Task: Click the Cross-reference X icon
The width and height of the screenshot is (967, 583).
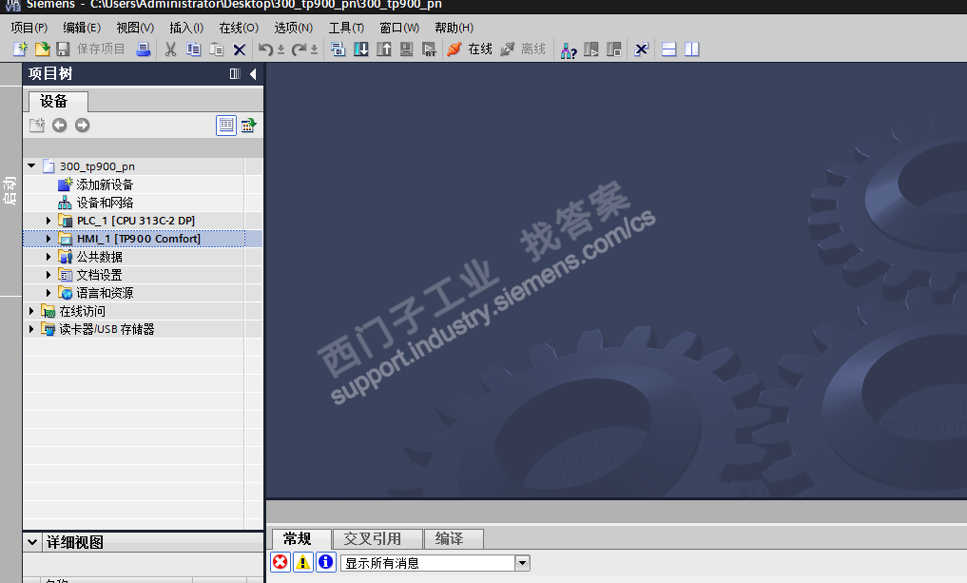Action: click(642, 49)
